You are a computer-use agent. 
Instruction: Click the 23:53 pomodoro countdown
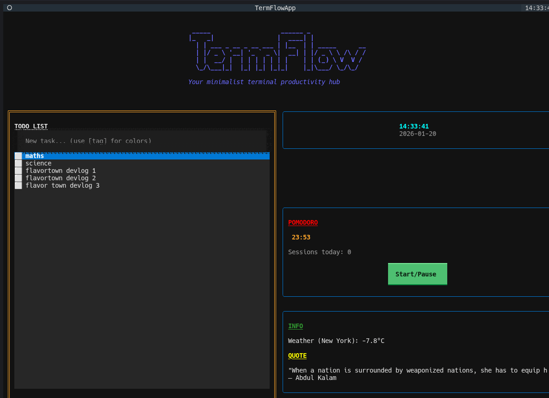[x=301, y=237]
